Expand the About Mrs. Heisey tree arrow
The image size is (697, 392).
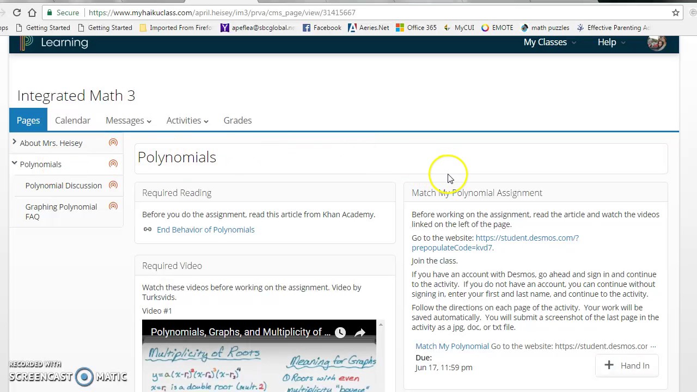14,142
